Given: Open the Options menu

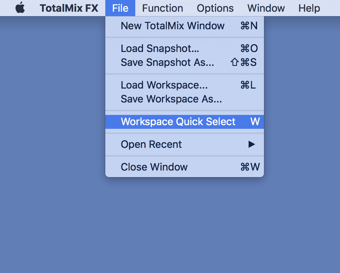Looking at the screenshot, I should 215,8.
